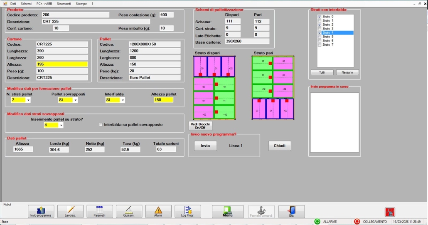
Task: Open the Parametri toolbar icon
Action: click(x=99, y=211)
